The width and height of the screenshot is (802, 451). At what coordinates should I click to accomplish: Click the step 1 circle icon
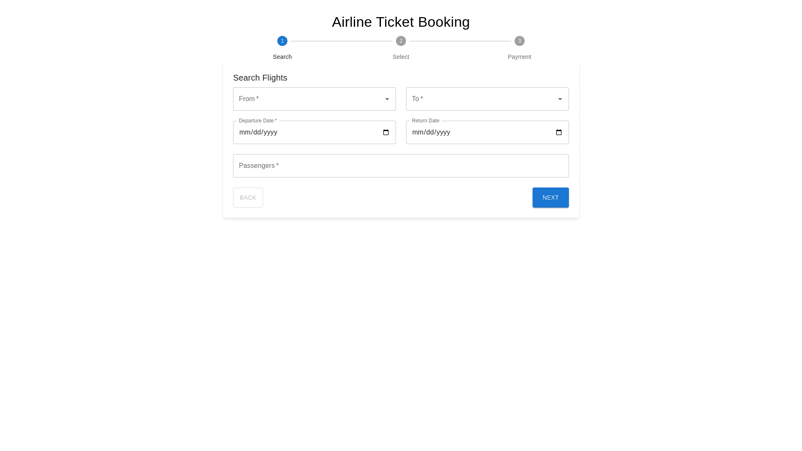click(282, 41)
